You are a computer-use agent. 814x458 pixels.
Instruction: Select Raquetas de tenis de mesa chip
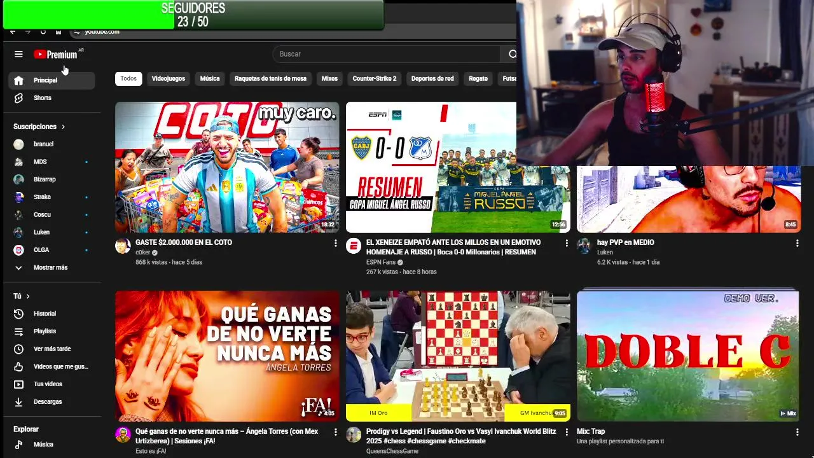click(x=270, y=79)
